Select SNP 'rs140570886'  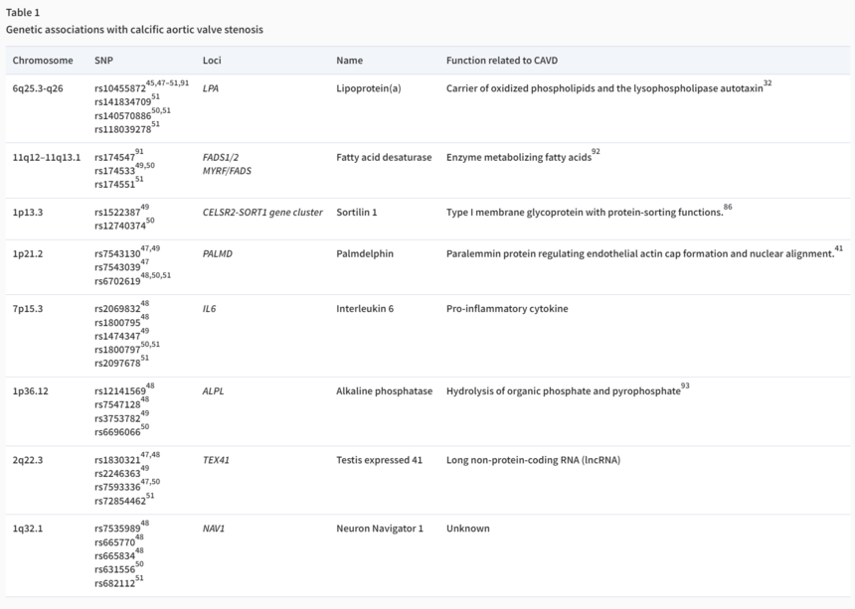pyautogui.click(x=122, y=115)
